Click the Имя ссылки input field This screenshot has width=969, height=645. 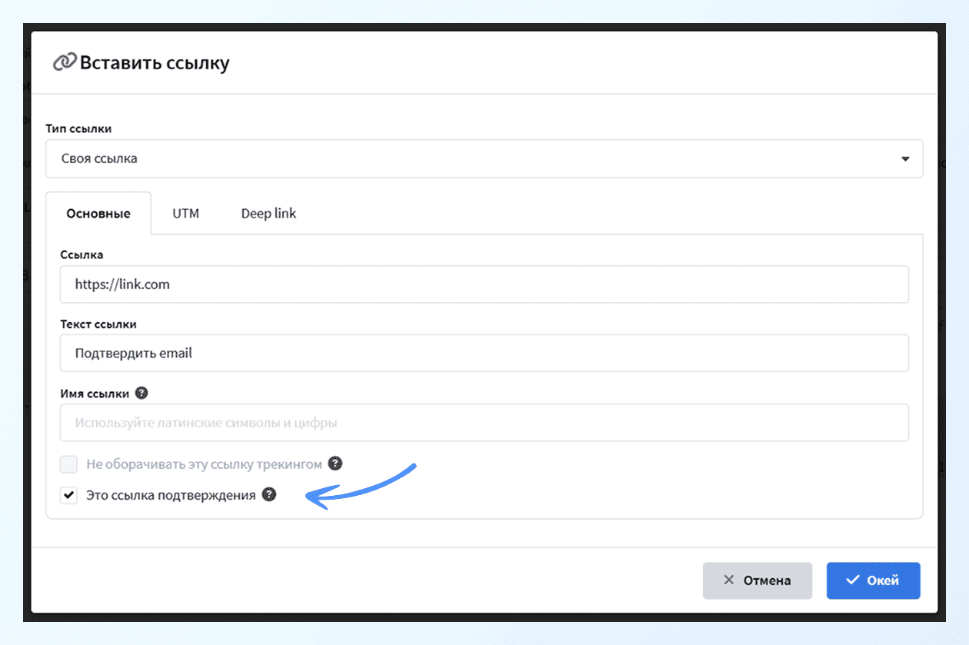484,423
